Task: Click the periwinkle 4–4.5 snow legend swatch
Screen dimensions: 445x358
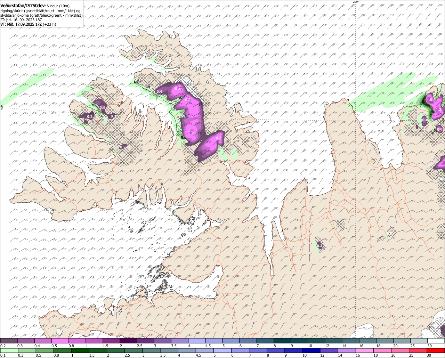Action: pyautogui.click(x=197, y=341)
